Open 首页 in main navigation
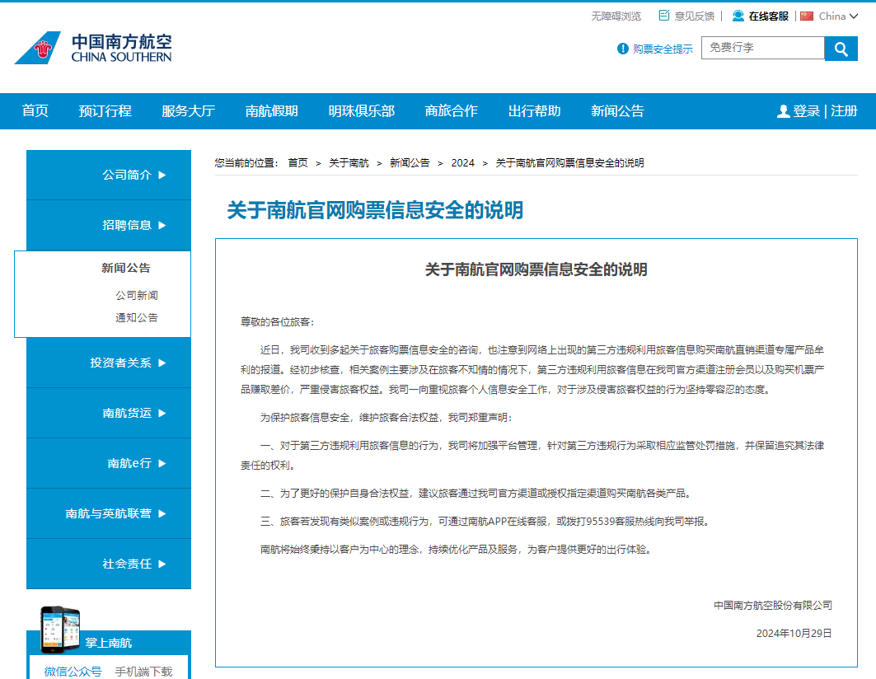 [x=35, y=110]
